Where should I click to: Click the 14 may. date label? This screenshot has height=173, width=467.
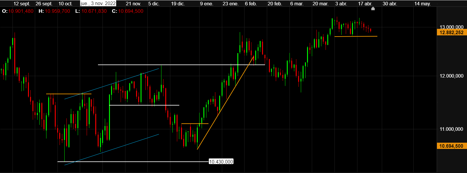[x=423, y=4]
